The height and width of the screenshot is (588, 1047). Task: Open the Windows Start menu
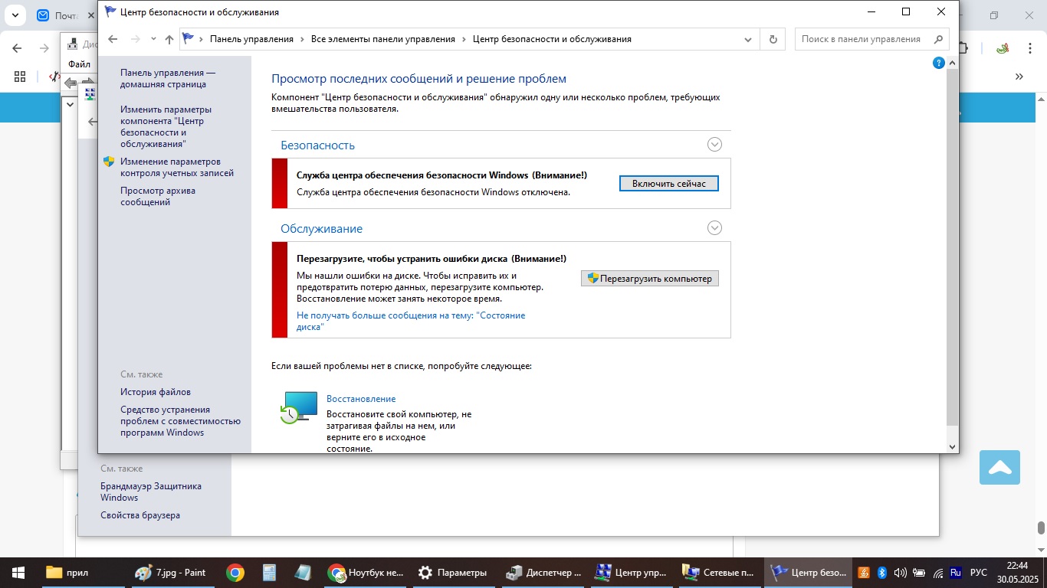tap(18, 573)
